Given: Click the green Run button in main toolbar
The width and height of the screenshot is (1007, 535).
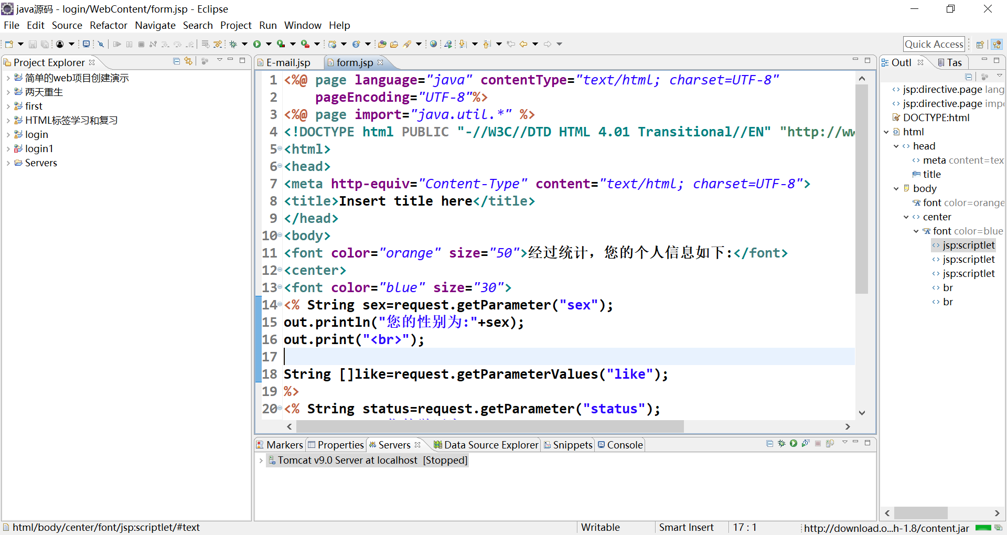Looking at the screenshot, I should click(257, 44).
